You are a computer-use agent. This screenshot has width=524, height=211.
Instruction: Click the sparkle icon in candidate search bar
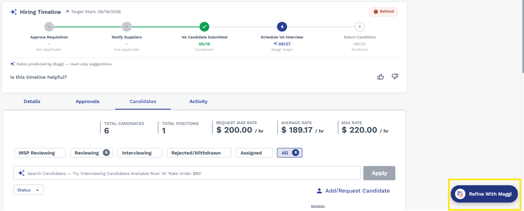21,173
